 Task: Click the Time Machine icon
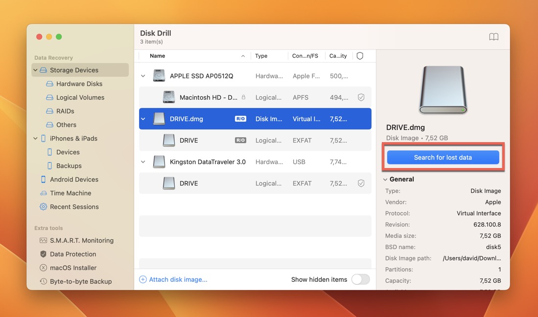[x=43, y=193]
